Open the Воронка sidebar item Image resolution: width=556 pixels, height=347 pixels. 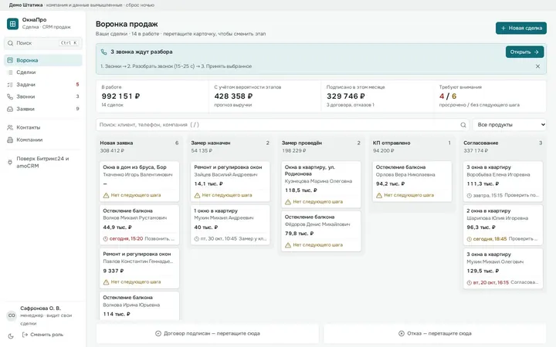(x=43, y=60)
